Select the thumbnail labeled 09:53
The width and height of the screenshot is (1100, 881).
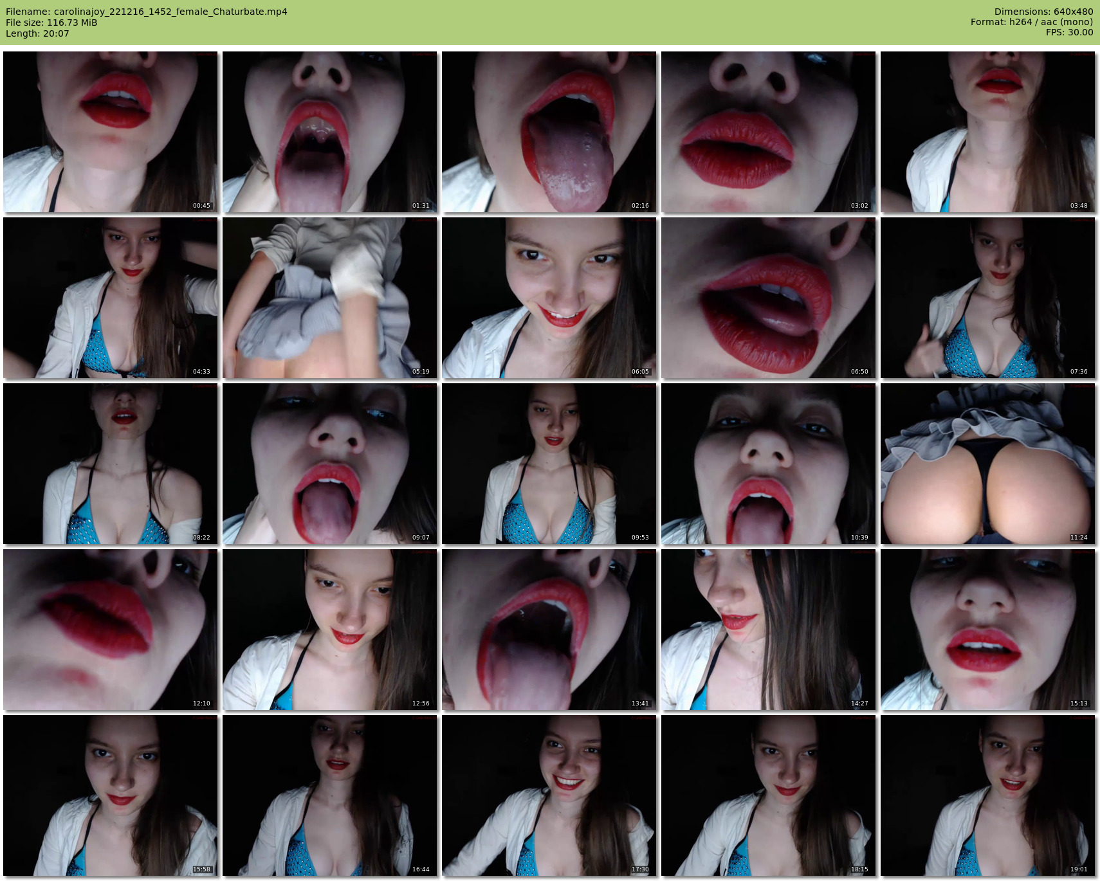[x=549, y=464]
